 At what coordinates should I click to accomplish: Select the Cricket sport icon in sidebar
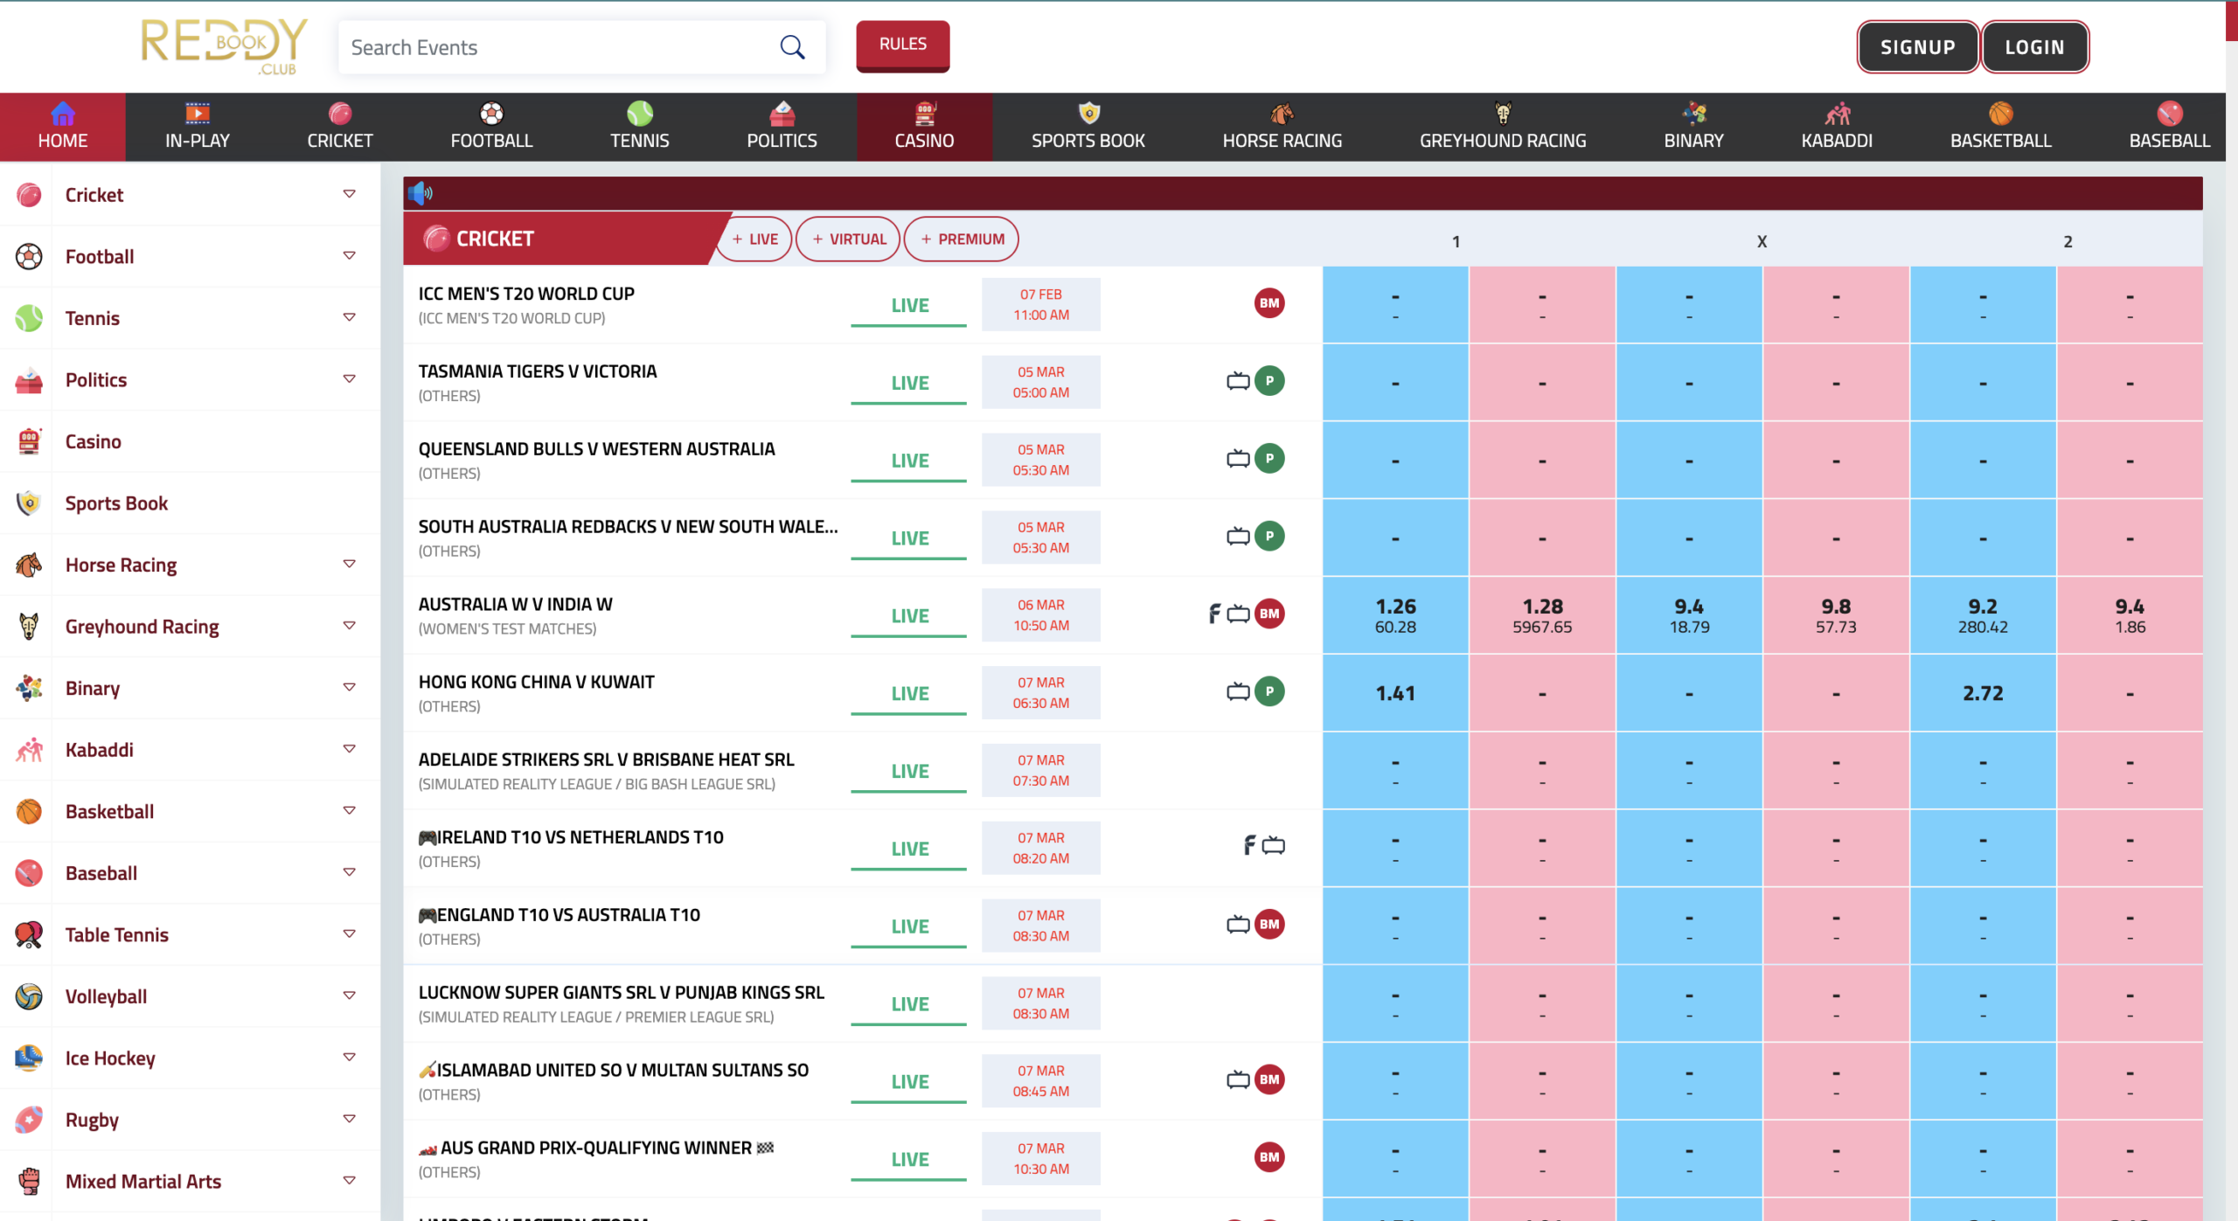click(29, 194)
